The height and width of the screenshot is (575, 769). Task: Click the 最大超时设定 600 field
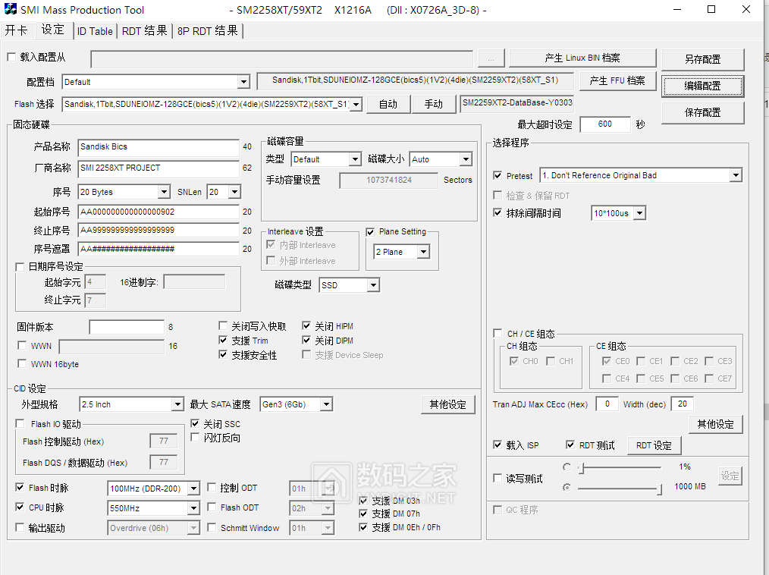click(x=604, y=124)
